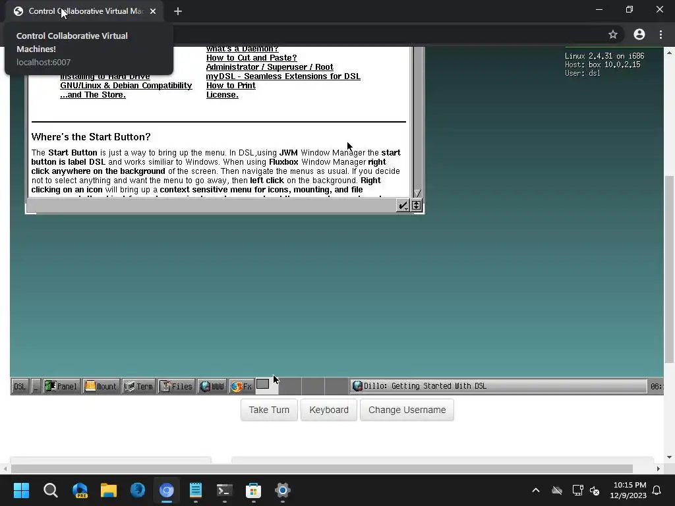Image resolution: width=675 pixels, height=506 pixels.
Task: Click the What's a Daemon? link
Action: coord(243,49)
